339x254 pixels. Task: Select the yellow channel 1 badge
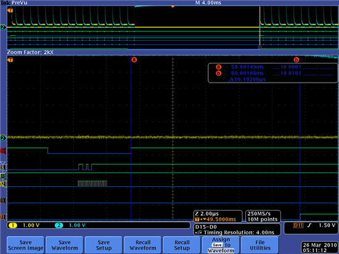tap(13, 226)
